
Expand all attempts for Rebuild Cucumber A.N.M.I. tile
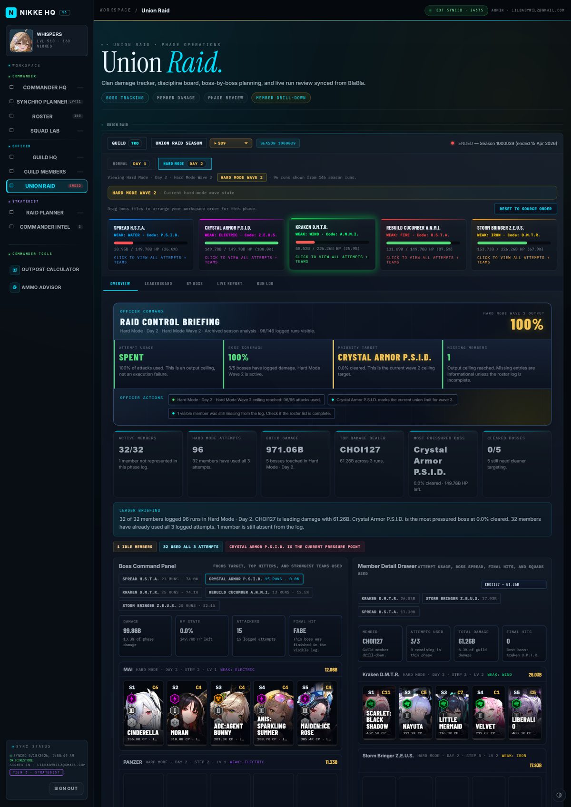click(x=423, y=260)
